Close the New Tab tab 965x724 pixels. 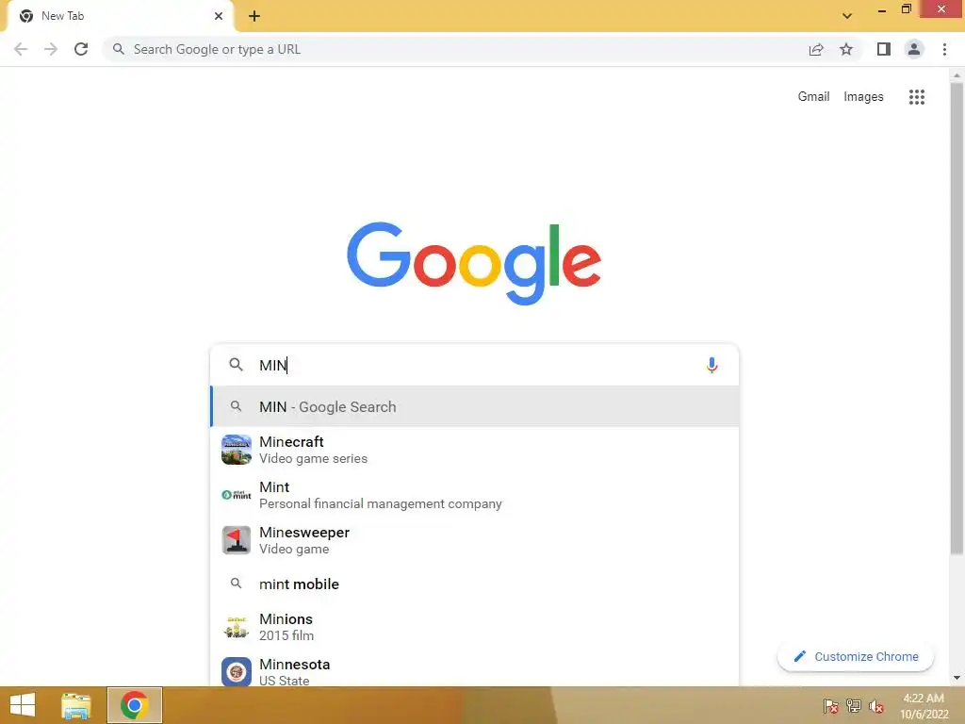(219, 16)
